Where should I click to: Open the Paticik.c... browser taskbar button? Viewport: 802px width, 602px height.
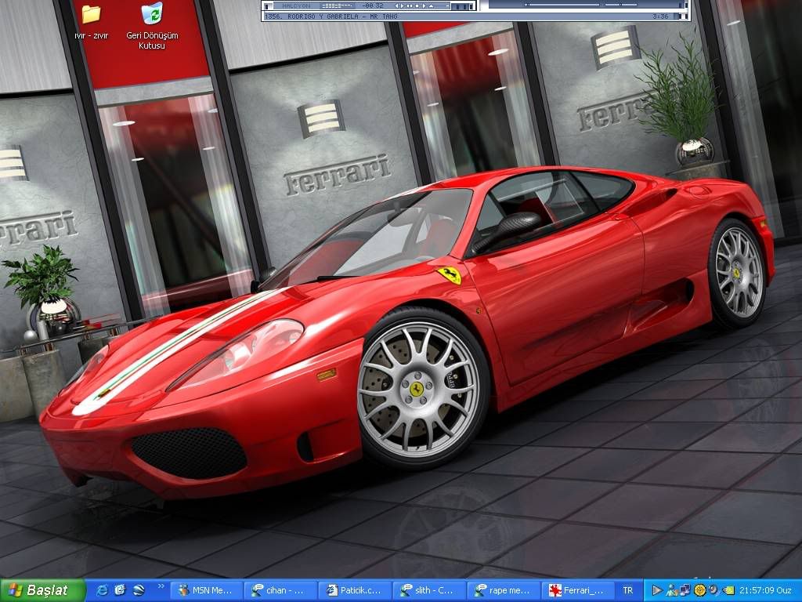pyautogui.click(x=354, y=590)
